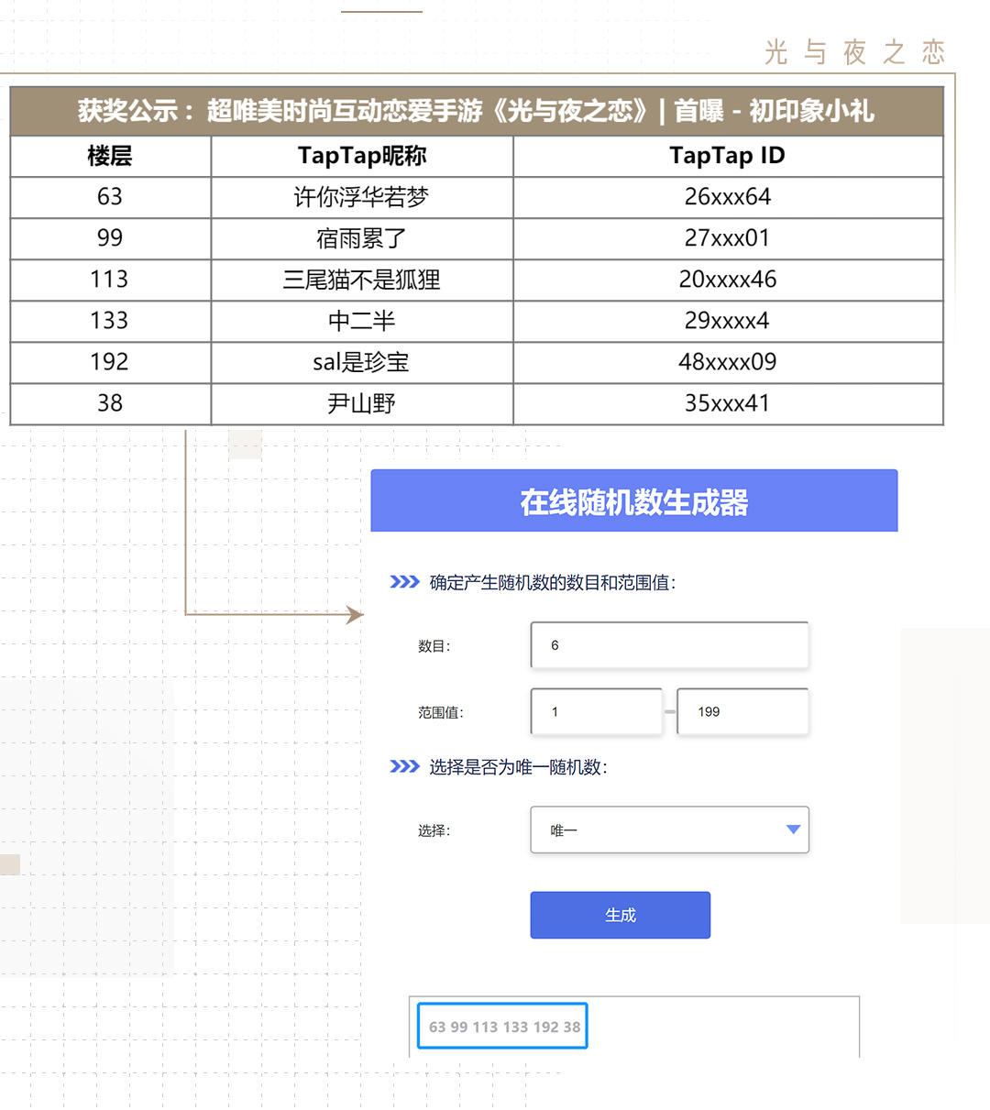This screenshot has width=990, height=1110.
Task: Click floor number 133 in the table
Action: pyautogui.click(x=110, y=321)
